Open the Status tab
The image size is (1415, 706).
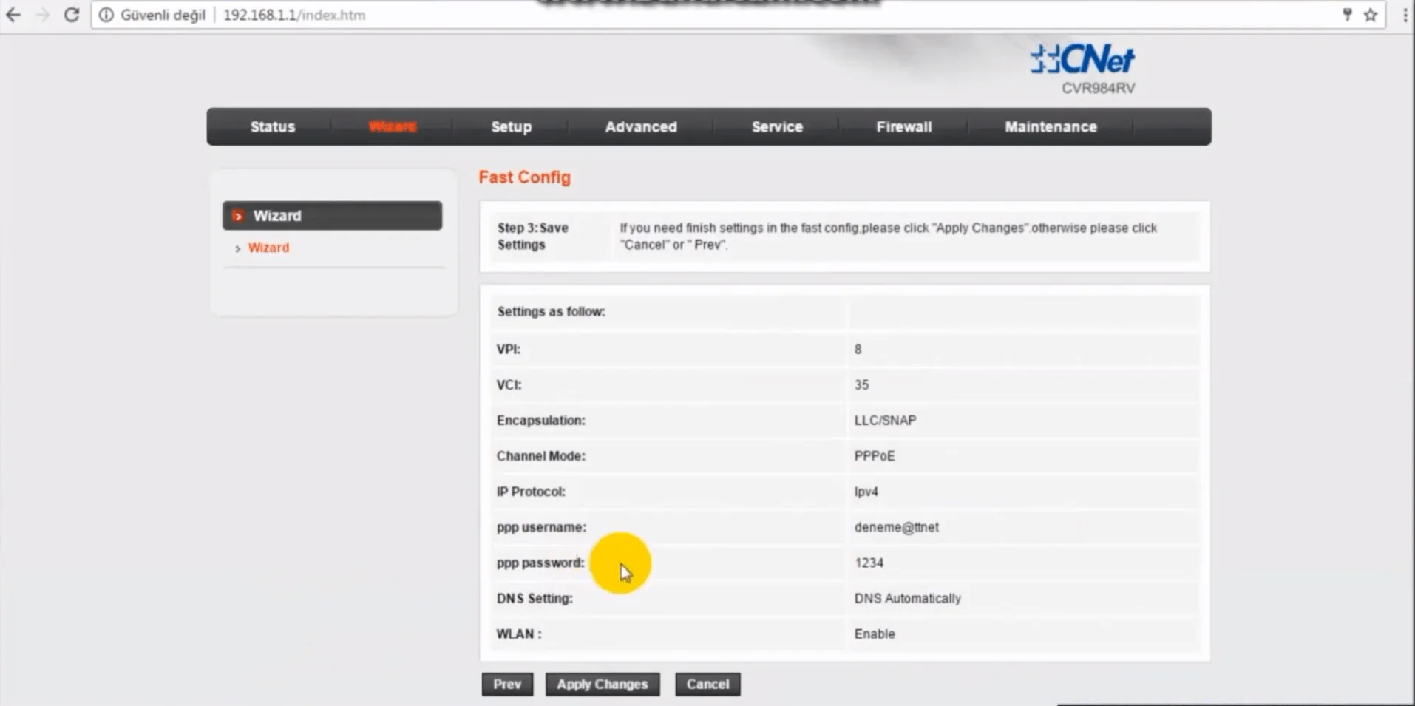272,127
